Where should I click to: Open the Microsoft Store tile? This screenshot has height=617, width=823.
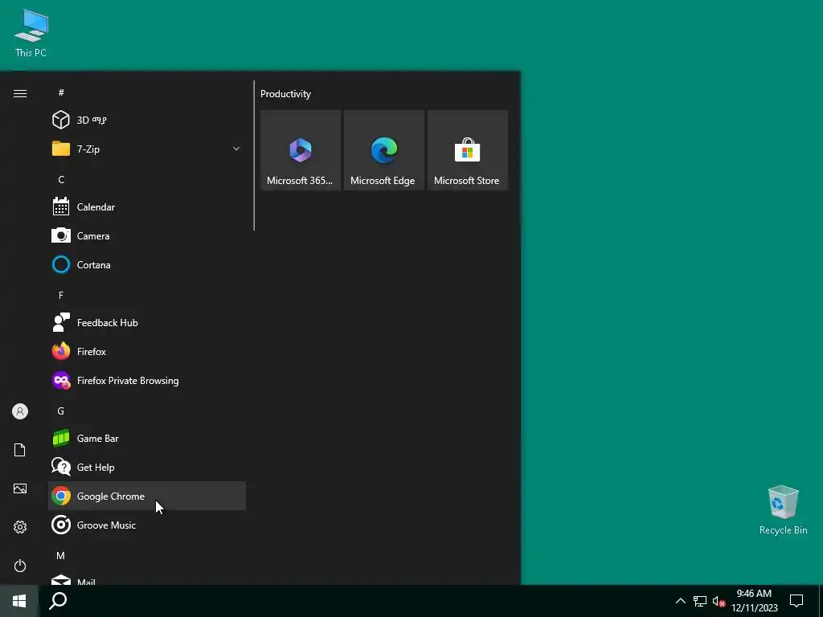pyautogui.click(x=467, y=150)
